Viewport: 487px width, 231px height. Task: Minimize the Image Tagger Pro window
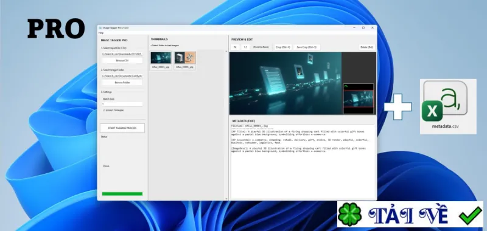coord(354,28)
